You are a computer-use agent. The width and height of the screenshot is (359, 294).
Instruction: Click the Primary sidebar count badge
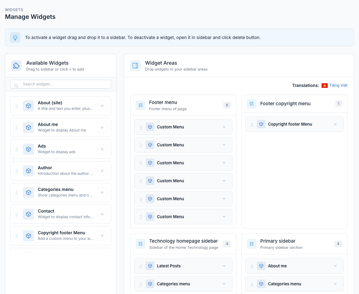338,244
